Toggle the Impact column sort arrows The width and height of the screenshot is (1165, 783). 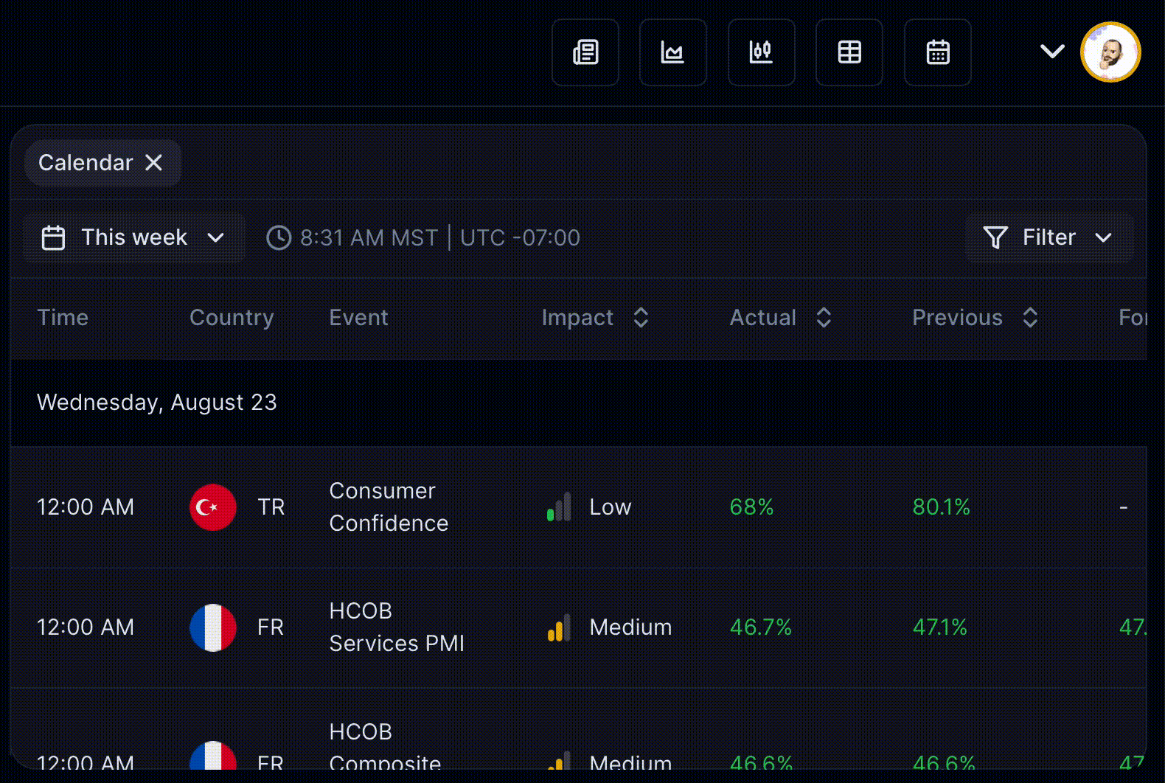tap(641, 318)
